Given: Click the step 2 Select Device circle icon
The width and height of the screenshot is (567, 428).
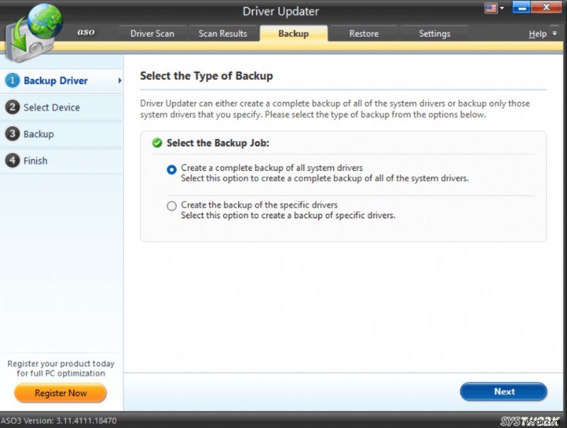Looking at the screenshot, I should coord(13,107).
